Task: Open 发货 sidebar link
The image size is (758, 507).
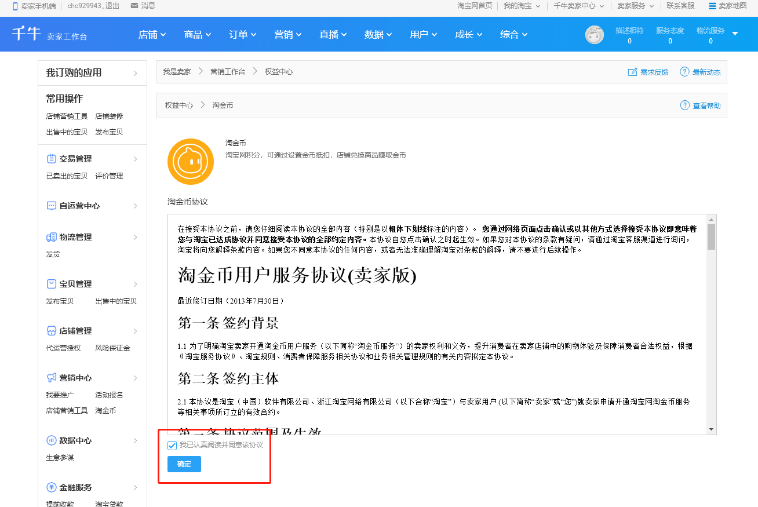Action: [x=53, y=254]
